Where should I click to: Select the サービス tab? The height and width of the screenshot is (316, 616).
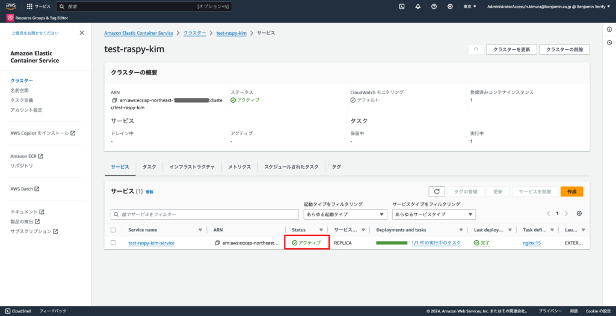[120, 167]
